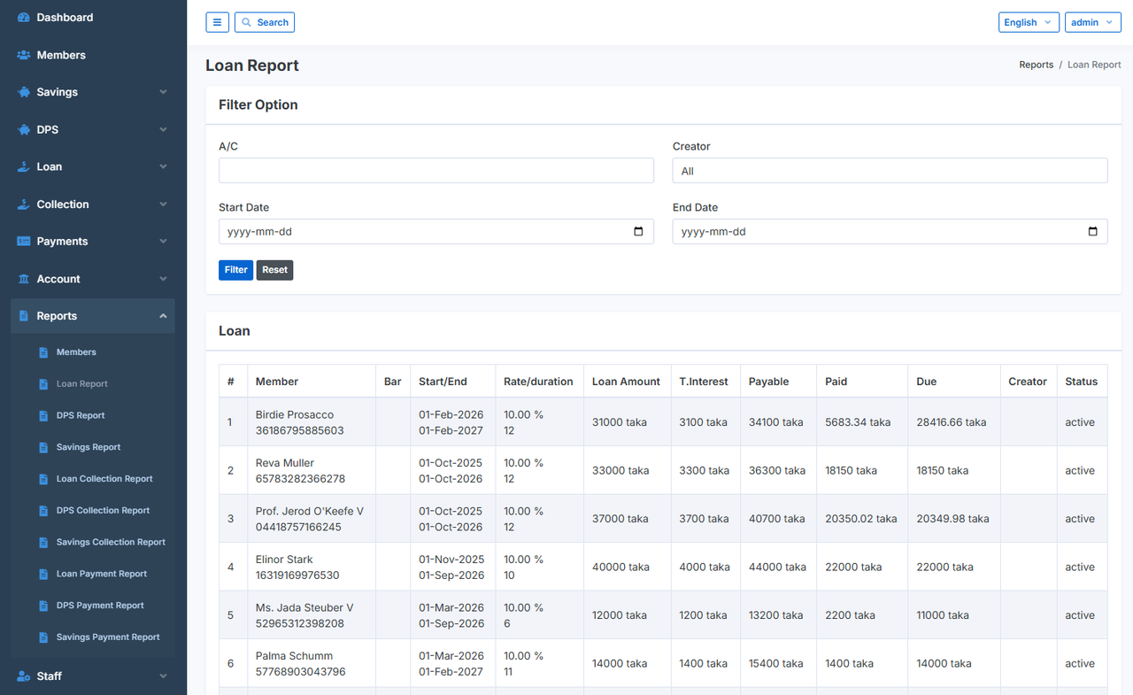Screen dimensions: 1133x695
Task: Click the Payments card icon
Action: pyautogui.click(x=24, y=242)
